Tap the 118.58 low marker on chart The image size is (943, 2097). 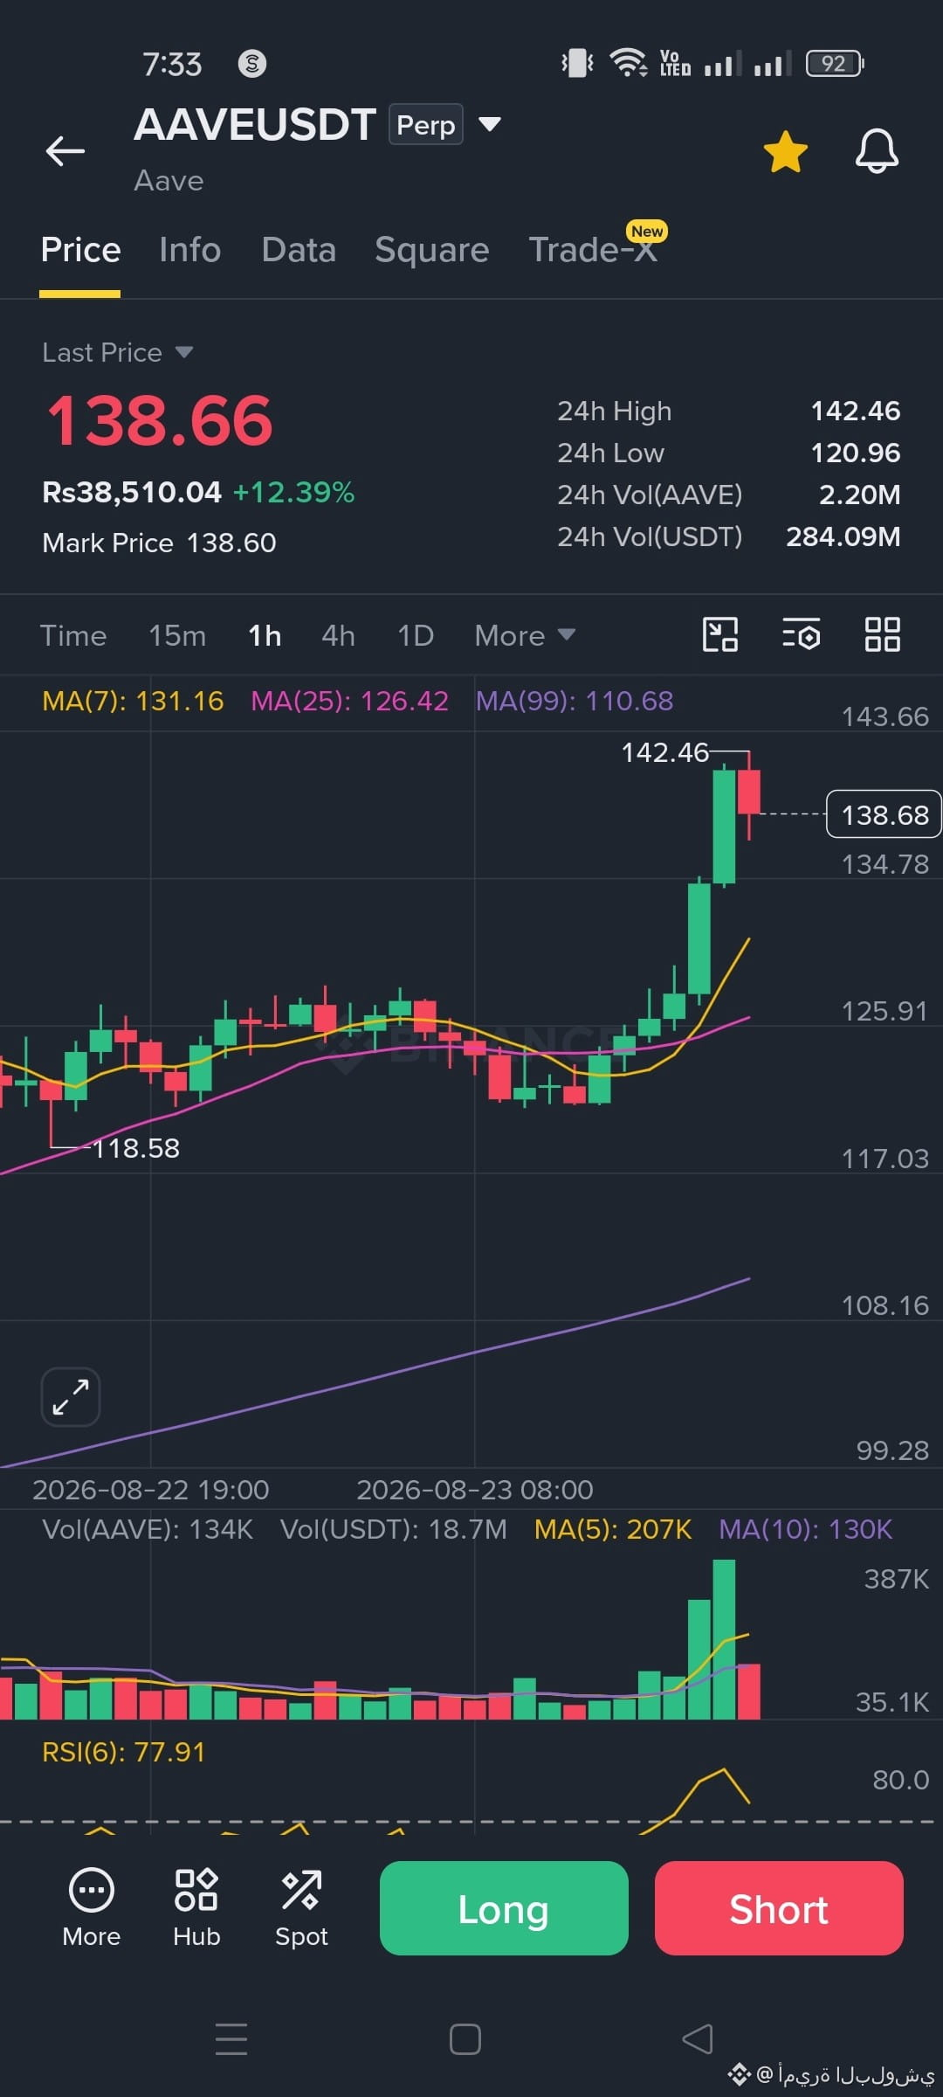point(136,1148)
